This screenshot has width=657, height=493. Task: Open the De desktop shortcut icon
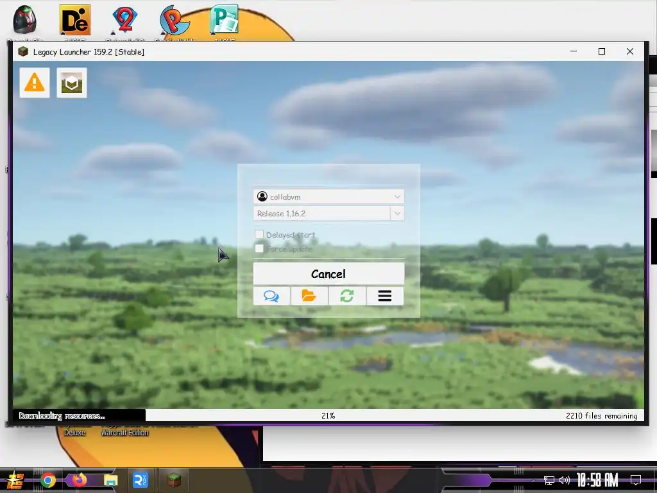[75, 20]
